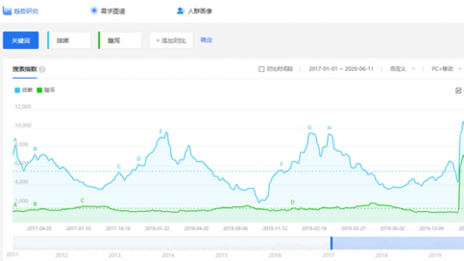
Task: Click the help icon beside 搜索指数
Action: 42,69
